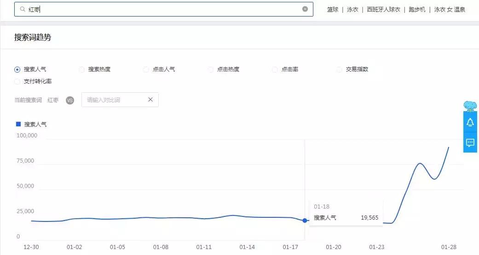
Task: Click the 01-11 x-axis date label
Action: click(204, 247)
